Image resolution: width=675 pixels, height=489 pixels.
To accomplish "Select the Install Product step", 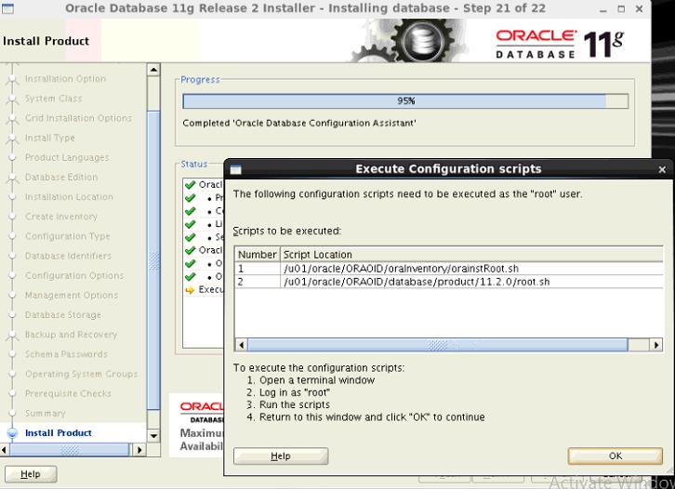I will tap(59, 433).
